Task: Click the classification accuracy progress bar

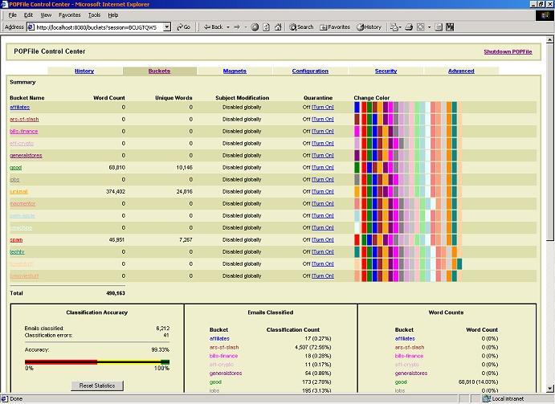Action: click(97, 362)
